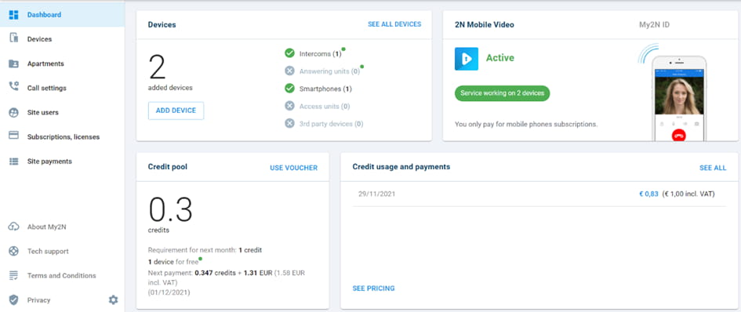Click the Terms and Conditions document icon

[x=13, y=275]
